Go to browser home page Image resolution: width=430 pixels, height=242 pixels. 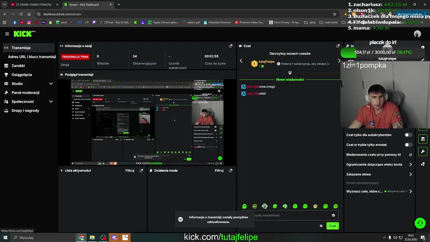click(x=29, y=14)
